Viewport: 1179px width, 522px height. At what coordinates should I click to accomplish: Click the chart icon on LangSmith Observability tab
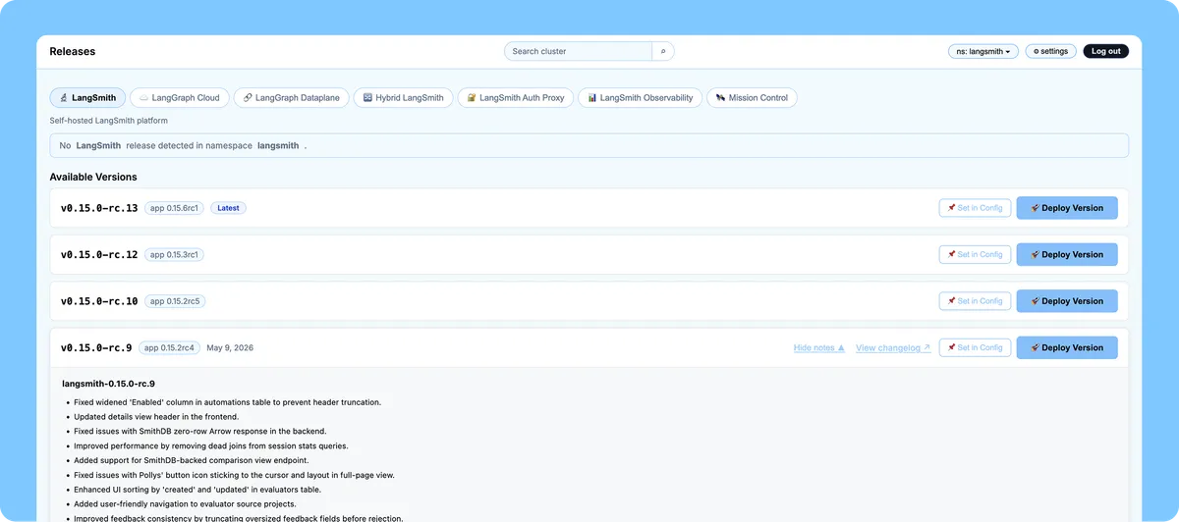(592, 98)
